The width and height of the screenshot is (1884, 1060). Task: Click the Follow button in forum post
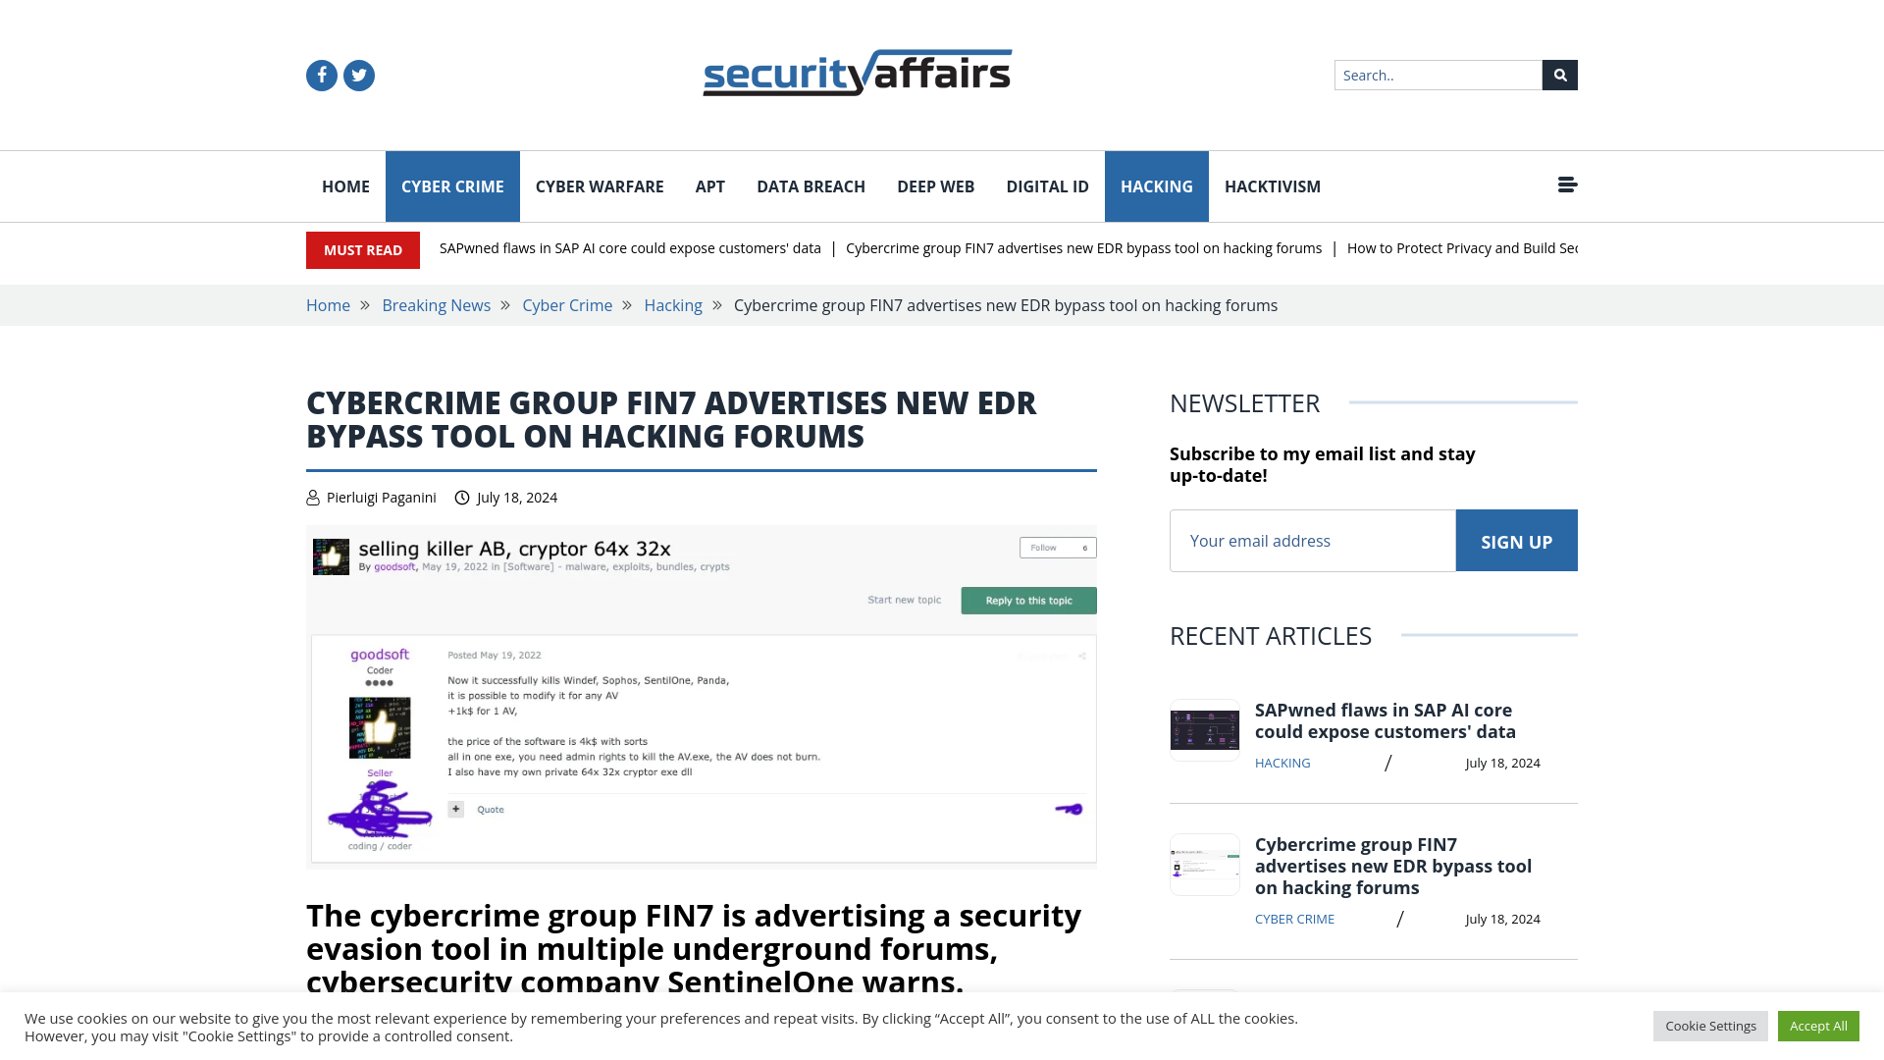[x=1045, y=546]
